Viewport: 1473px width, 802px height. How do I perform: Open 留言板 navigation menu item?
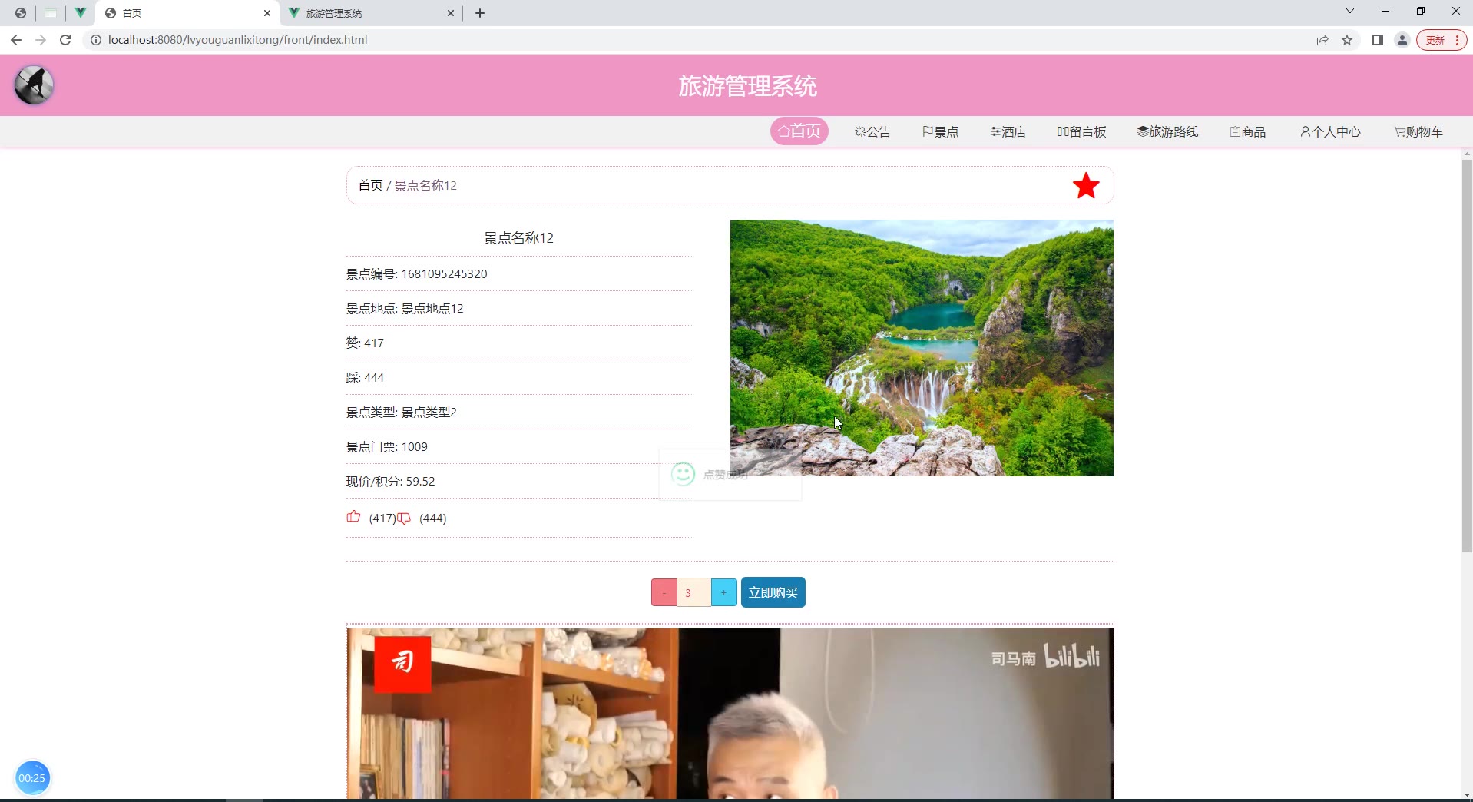click(x=1082, y=132)
